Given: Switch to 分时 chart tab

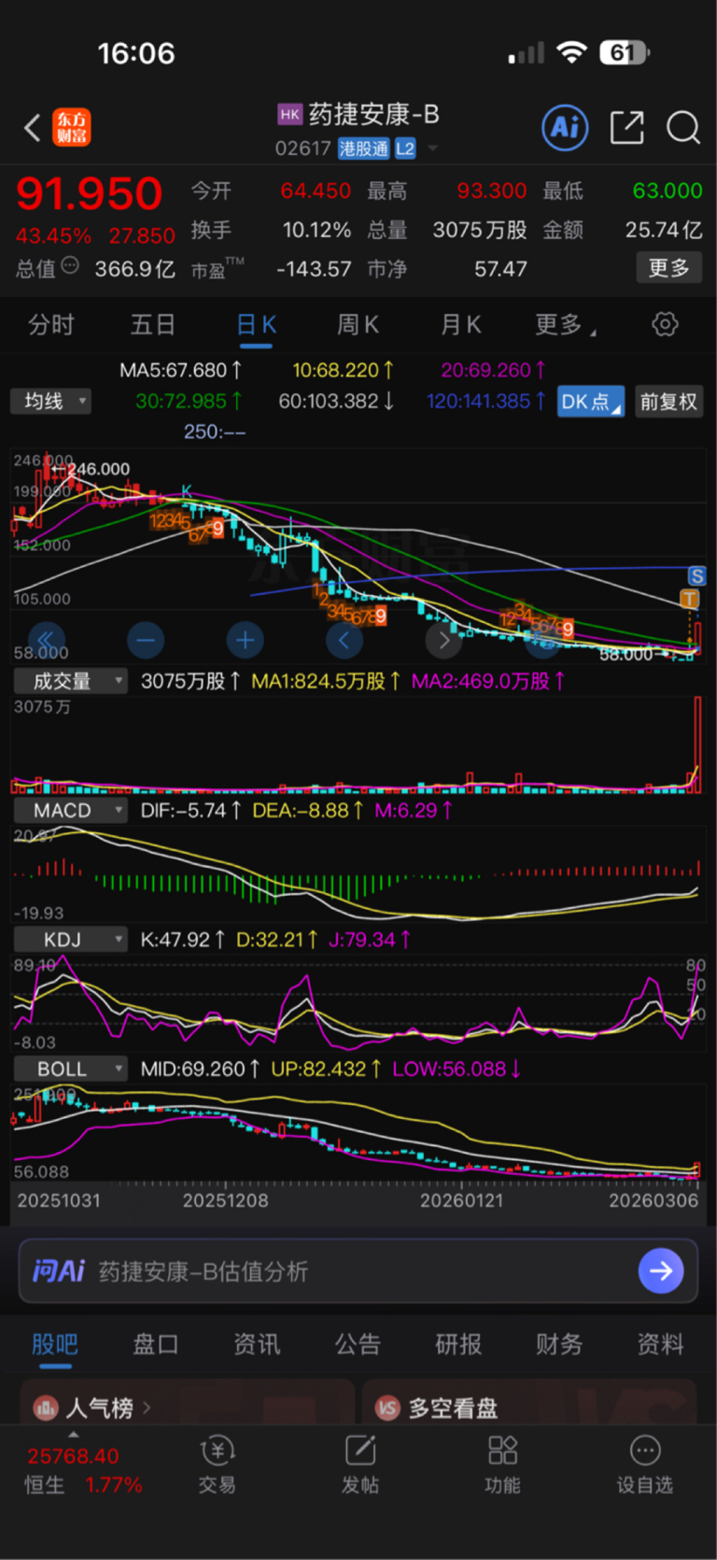Looking at the screenshot, I should (51, 324).
